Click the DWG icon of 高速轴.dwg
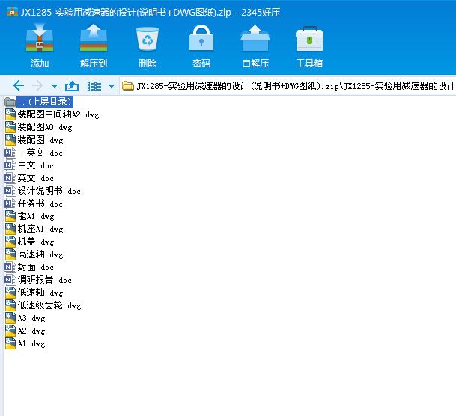The width and height of the screenshot is (456, 416). point(10,254)
